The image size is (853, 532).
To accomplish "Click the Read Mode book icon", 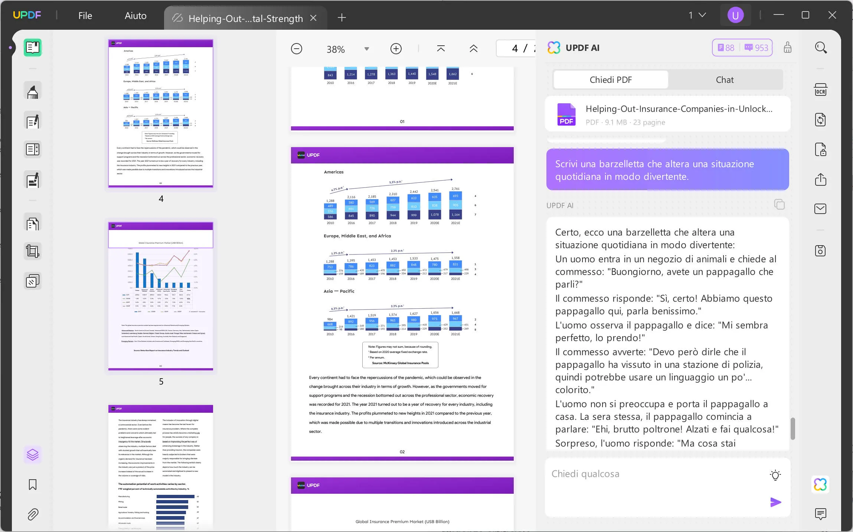I will pyautogui.click(x=33, y=48).
